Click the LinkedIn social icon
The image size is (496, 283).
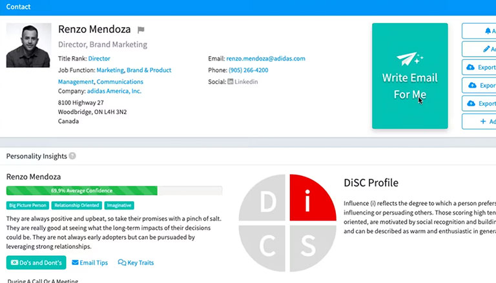231,81
